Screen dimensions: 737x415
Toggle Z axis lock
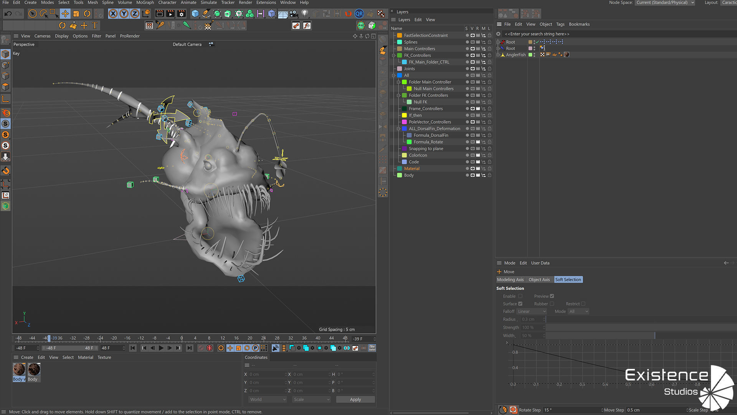pyautogui.click(x=135, y=14)
